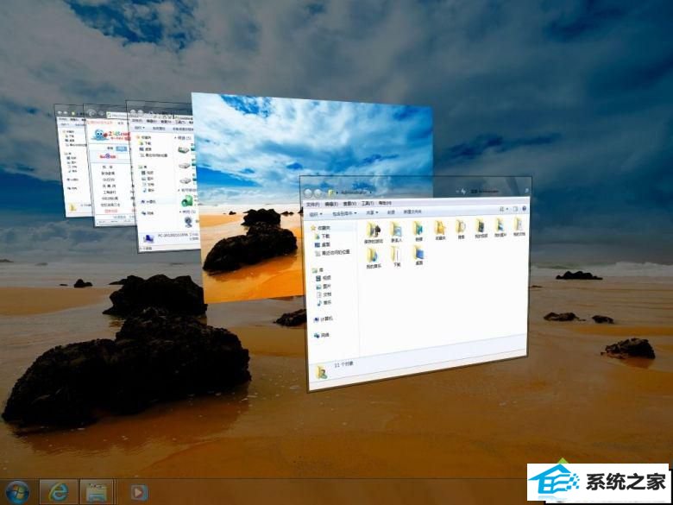Select 下载 in front window navigation pane
Image resolution: width=673 pixels, height=505 pixels.
point(322,237)
